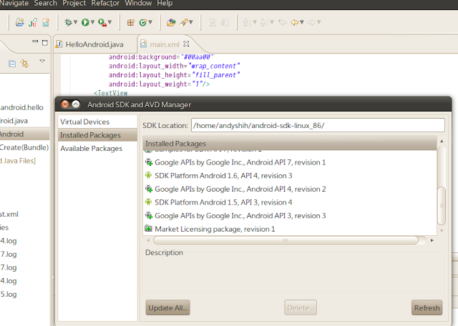Open the Navigate menu
458x326 pixels.
pyautogui.click(x=14, y=3)
